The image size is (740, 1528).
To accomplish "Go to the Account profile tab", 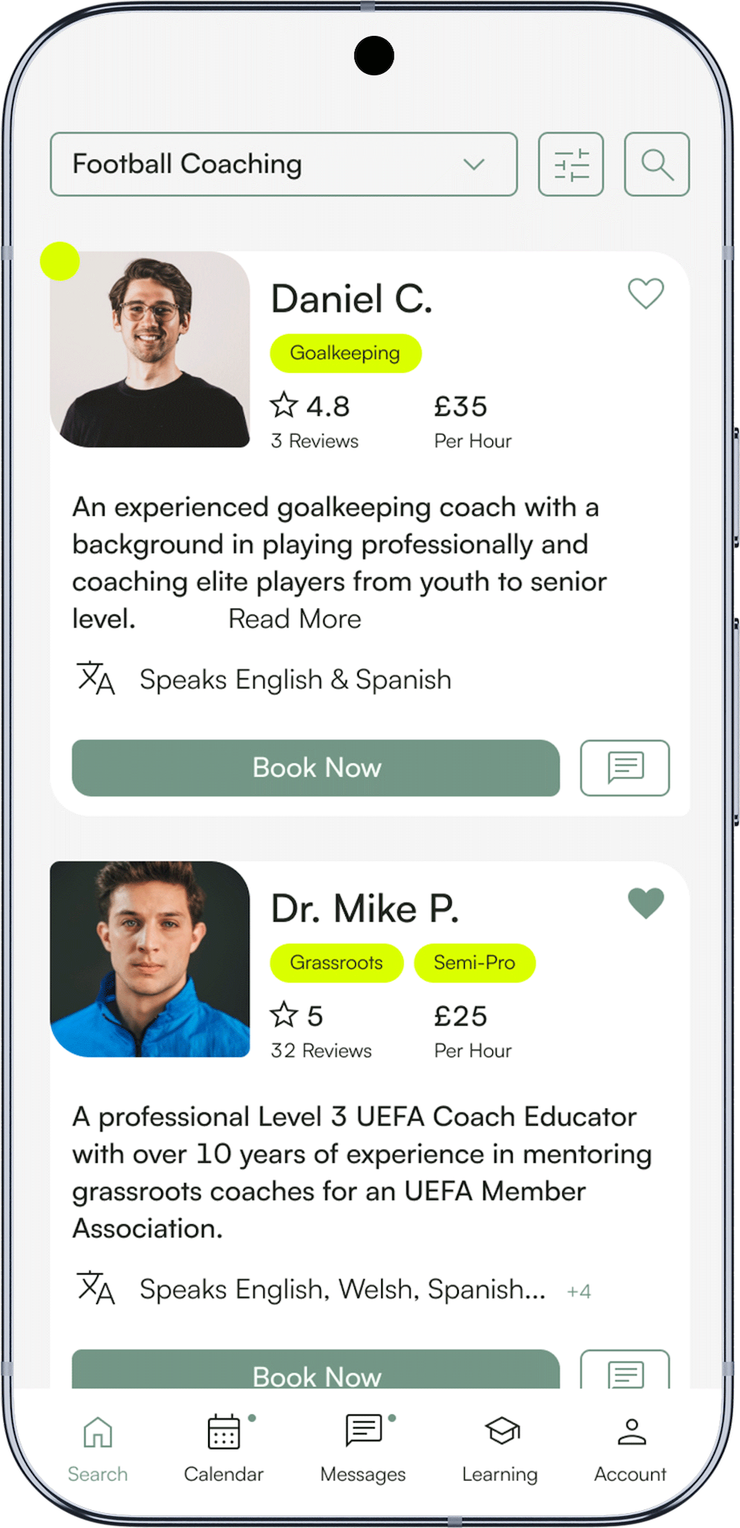I will click(630, 1449).
